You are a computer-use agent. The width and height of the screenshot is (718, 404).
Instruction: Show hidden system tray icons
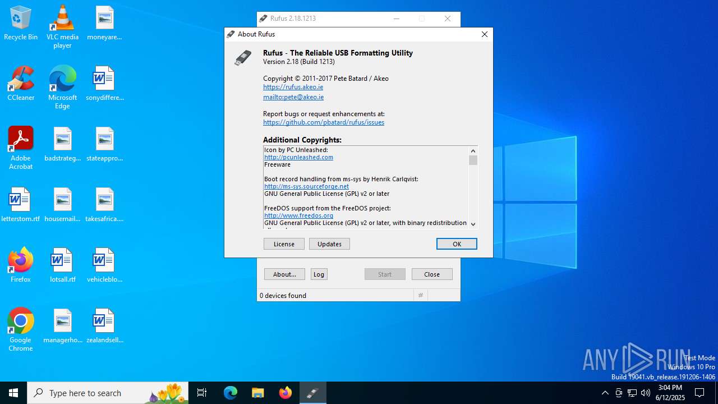tap(605, 393)
